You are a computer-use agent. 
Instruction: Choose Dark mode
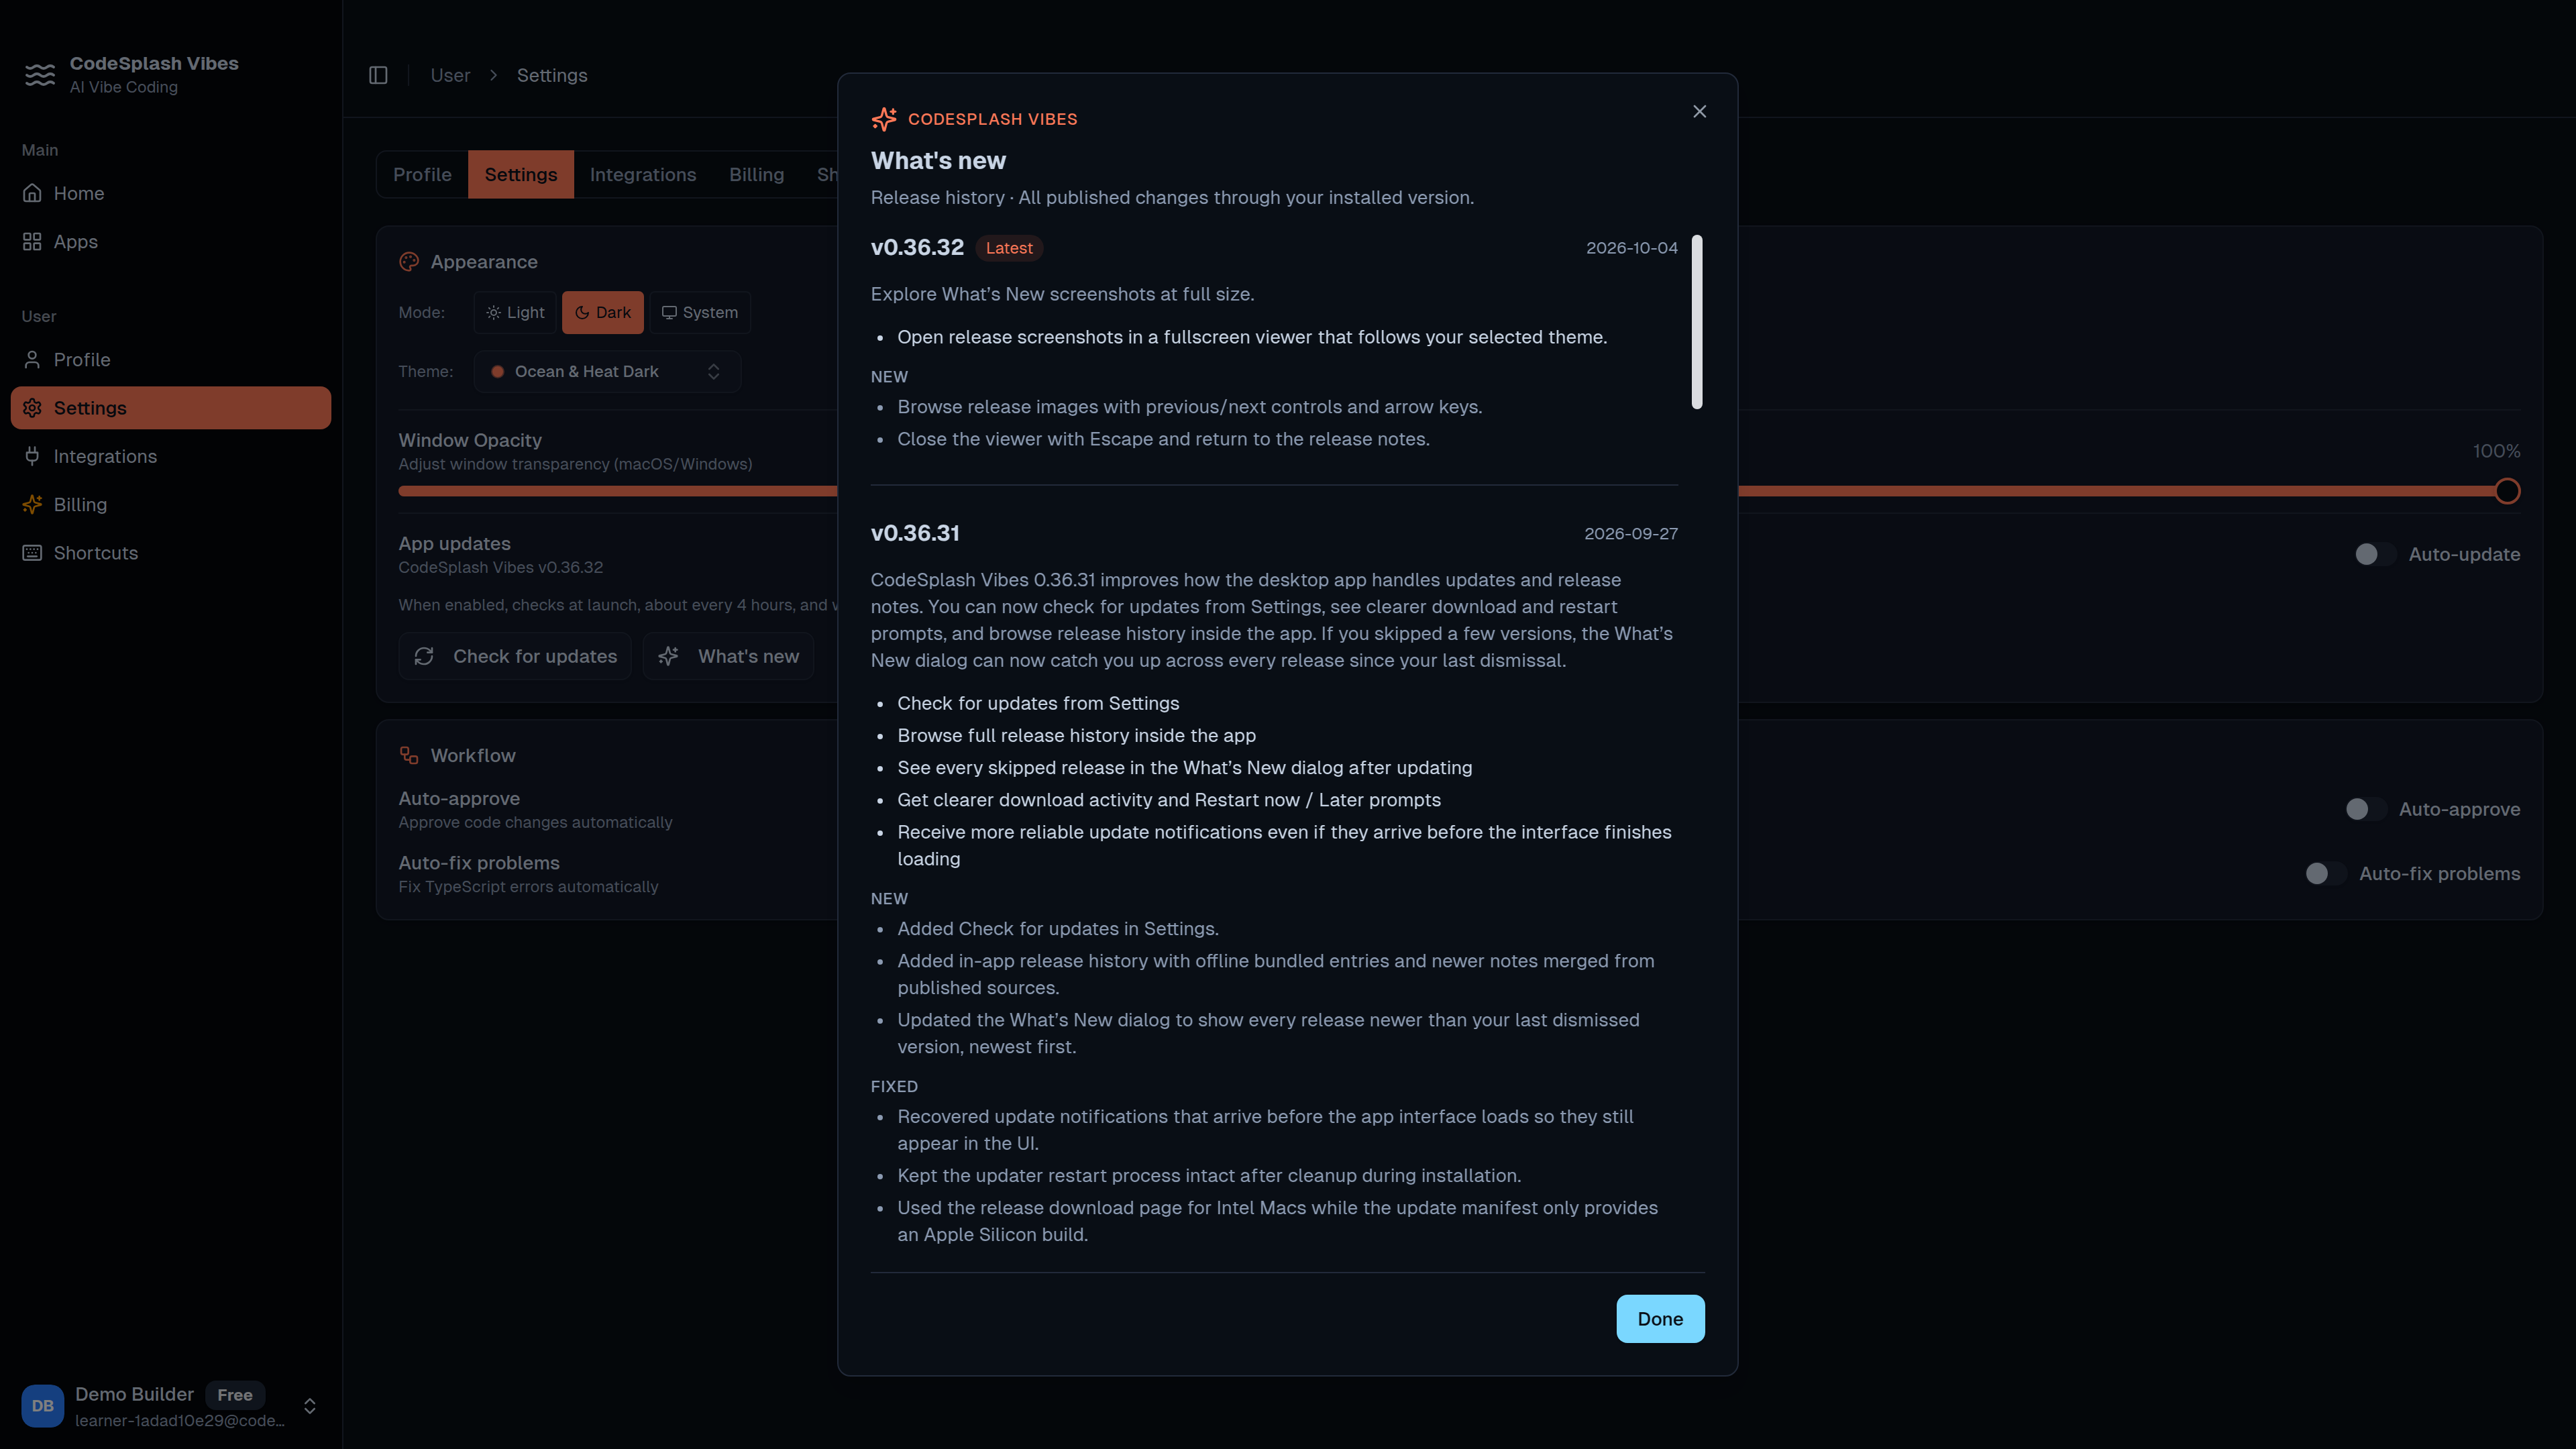click(x=603, y=312)
